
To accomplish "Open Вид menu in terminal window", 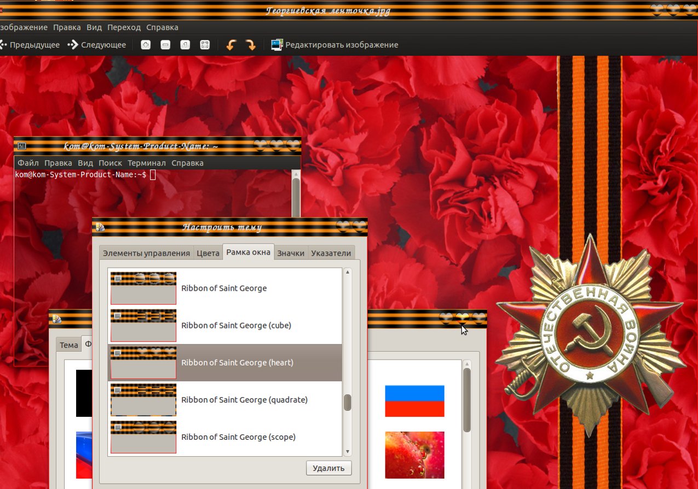I will (85, 163).
